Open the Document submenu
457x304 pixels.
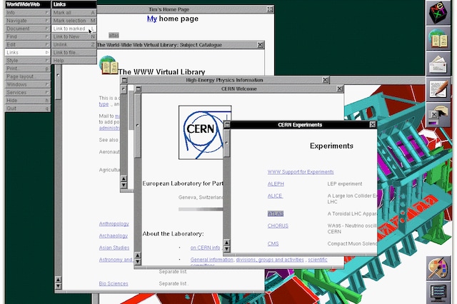28,29
